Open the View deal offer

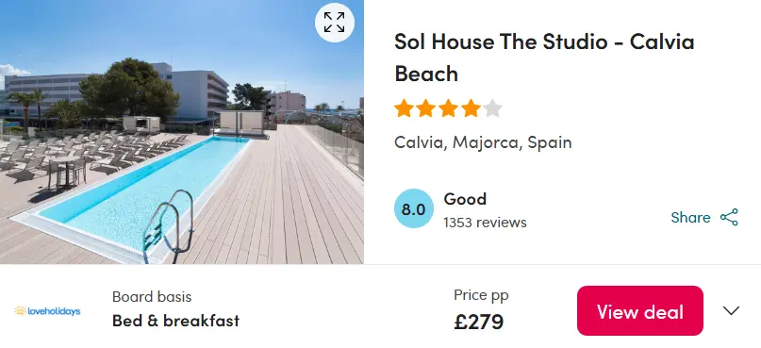(x=639, y=310)
